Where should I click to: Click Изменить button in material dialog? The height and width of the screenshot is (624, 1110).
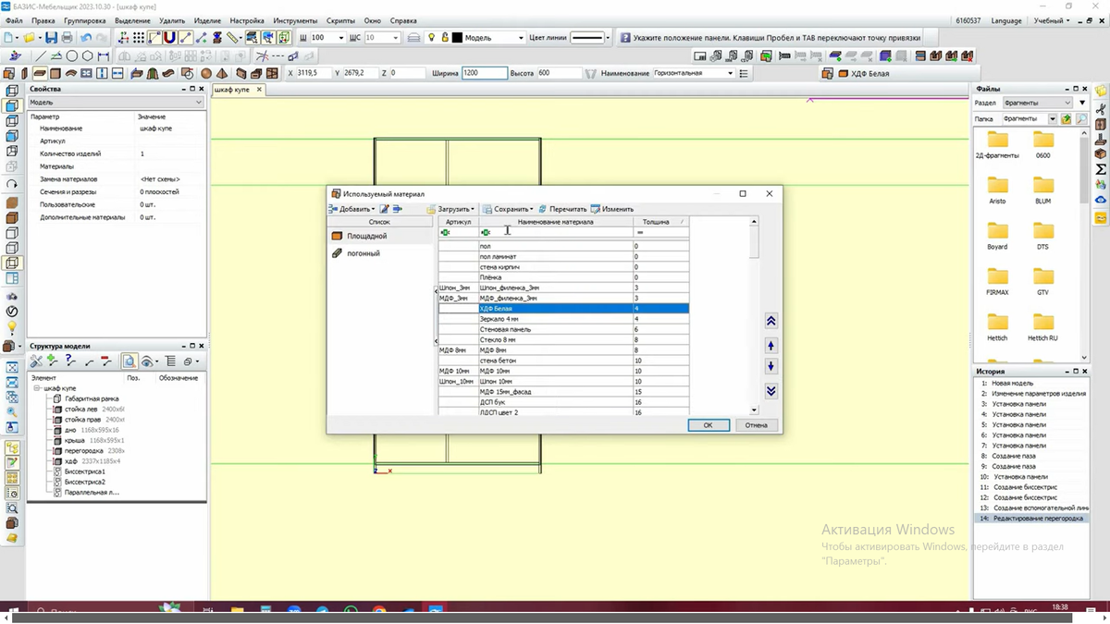coord(612,209)
